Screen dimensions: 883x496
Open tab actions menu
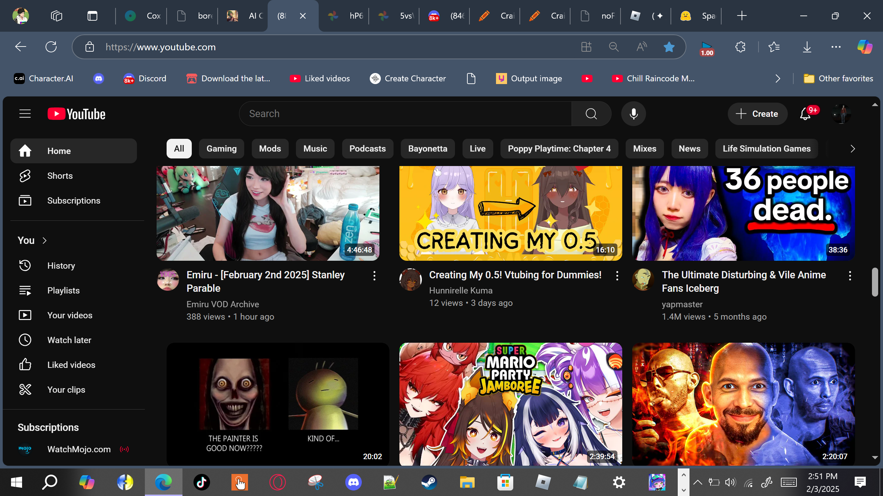[92, 16]
